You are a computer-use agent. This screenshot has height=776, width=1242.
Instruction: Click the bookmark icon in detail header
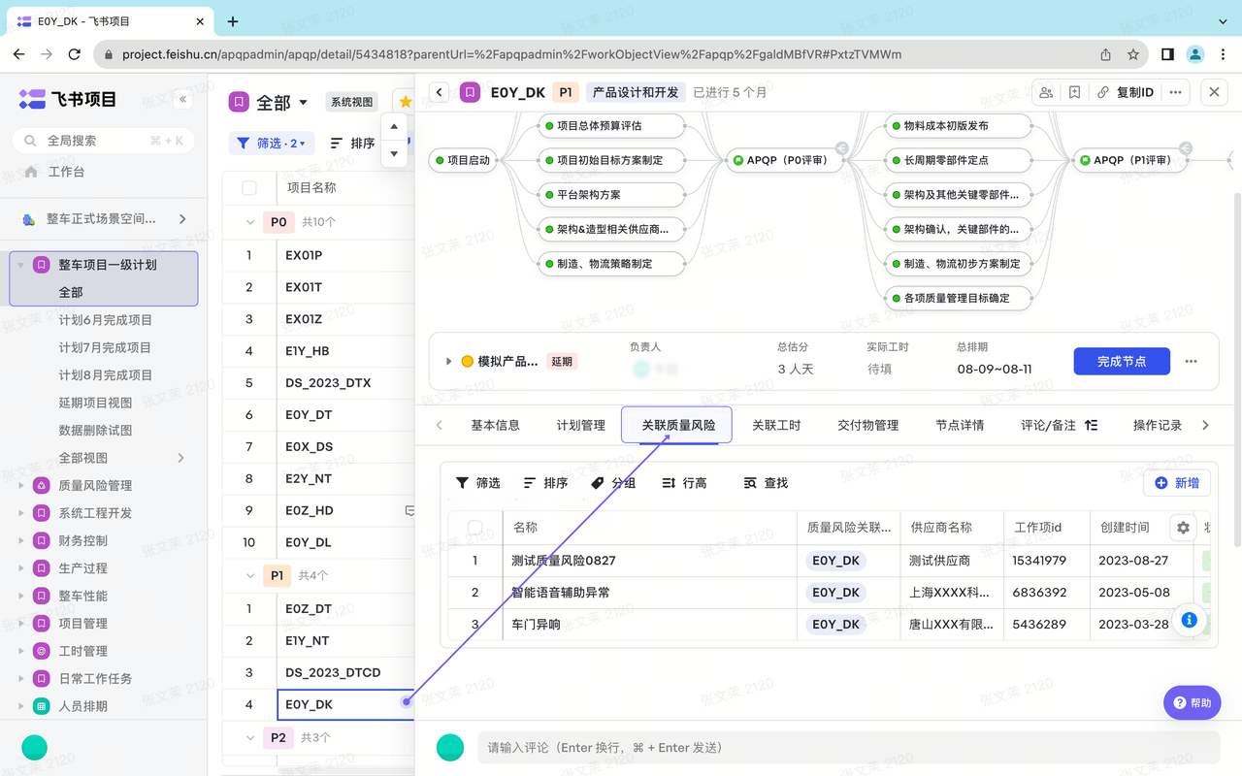[1074, 92]
